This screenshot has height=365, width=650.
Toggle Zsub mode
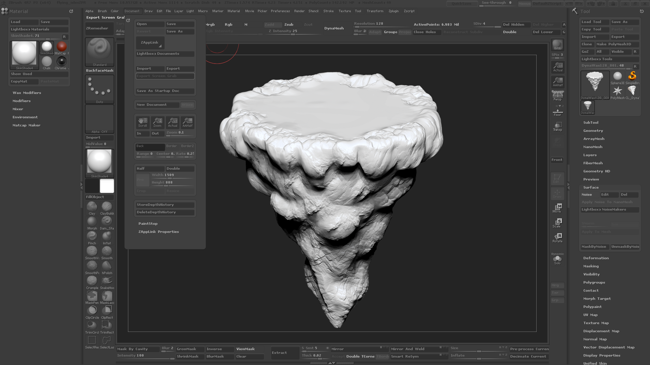pyautogui.click(x=289, y=24)
